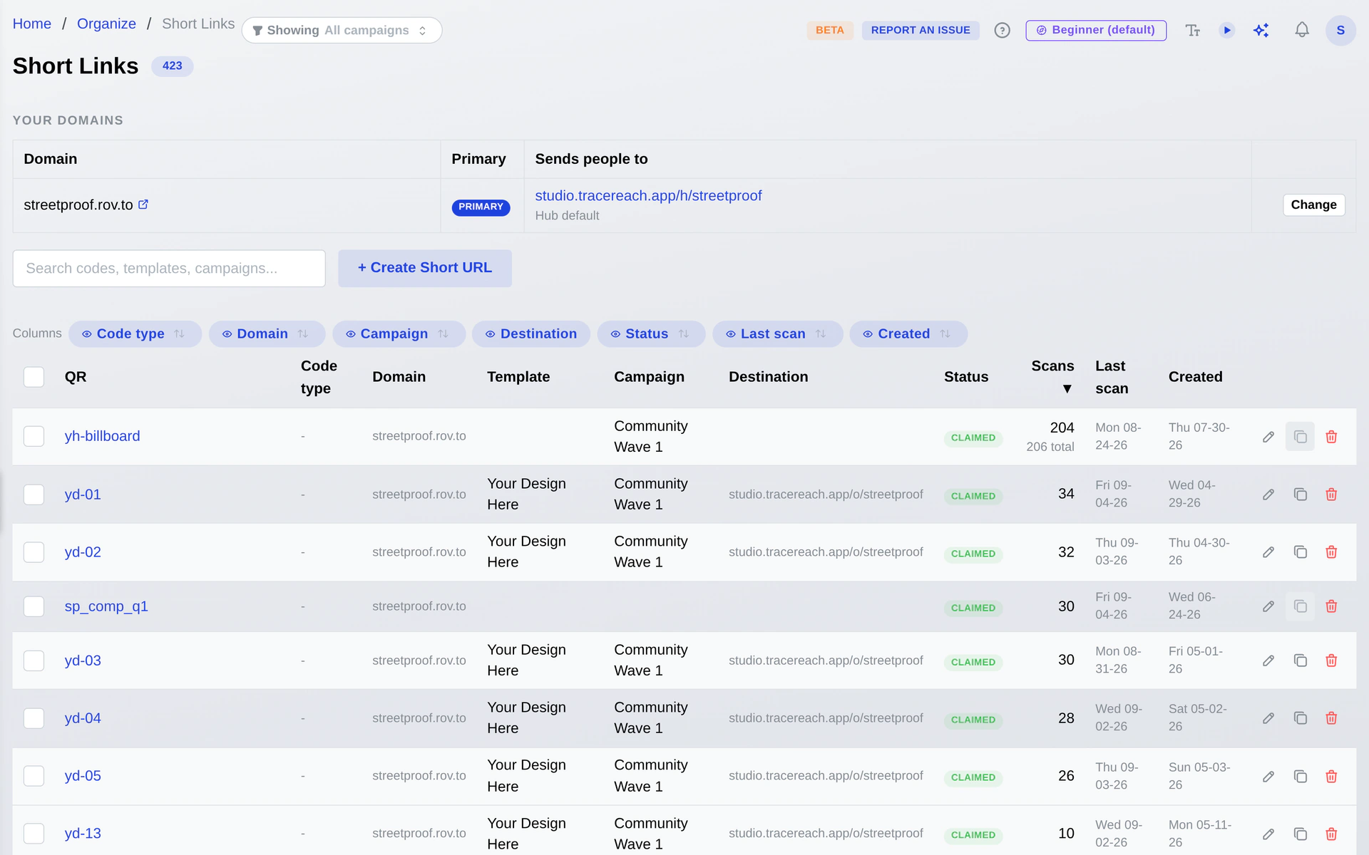Select the sp_comp_q1 row checkbox
The width and height of the screenshot is (1369, 855).
(x=34, y=606)
